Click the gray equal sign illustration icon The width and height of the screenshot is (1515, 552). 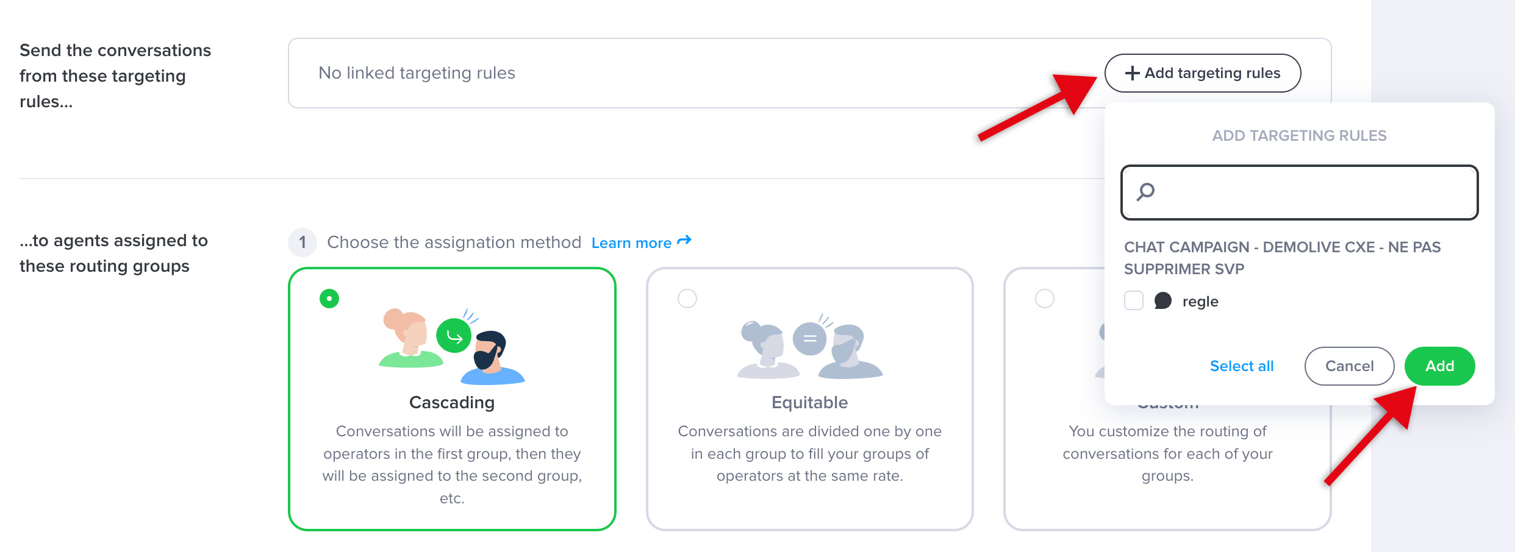pyautogui.click(x=809, y=339)
